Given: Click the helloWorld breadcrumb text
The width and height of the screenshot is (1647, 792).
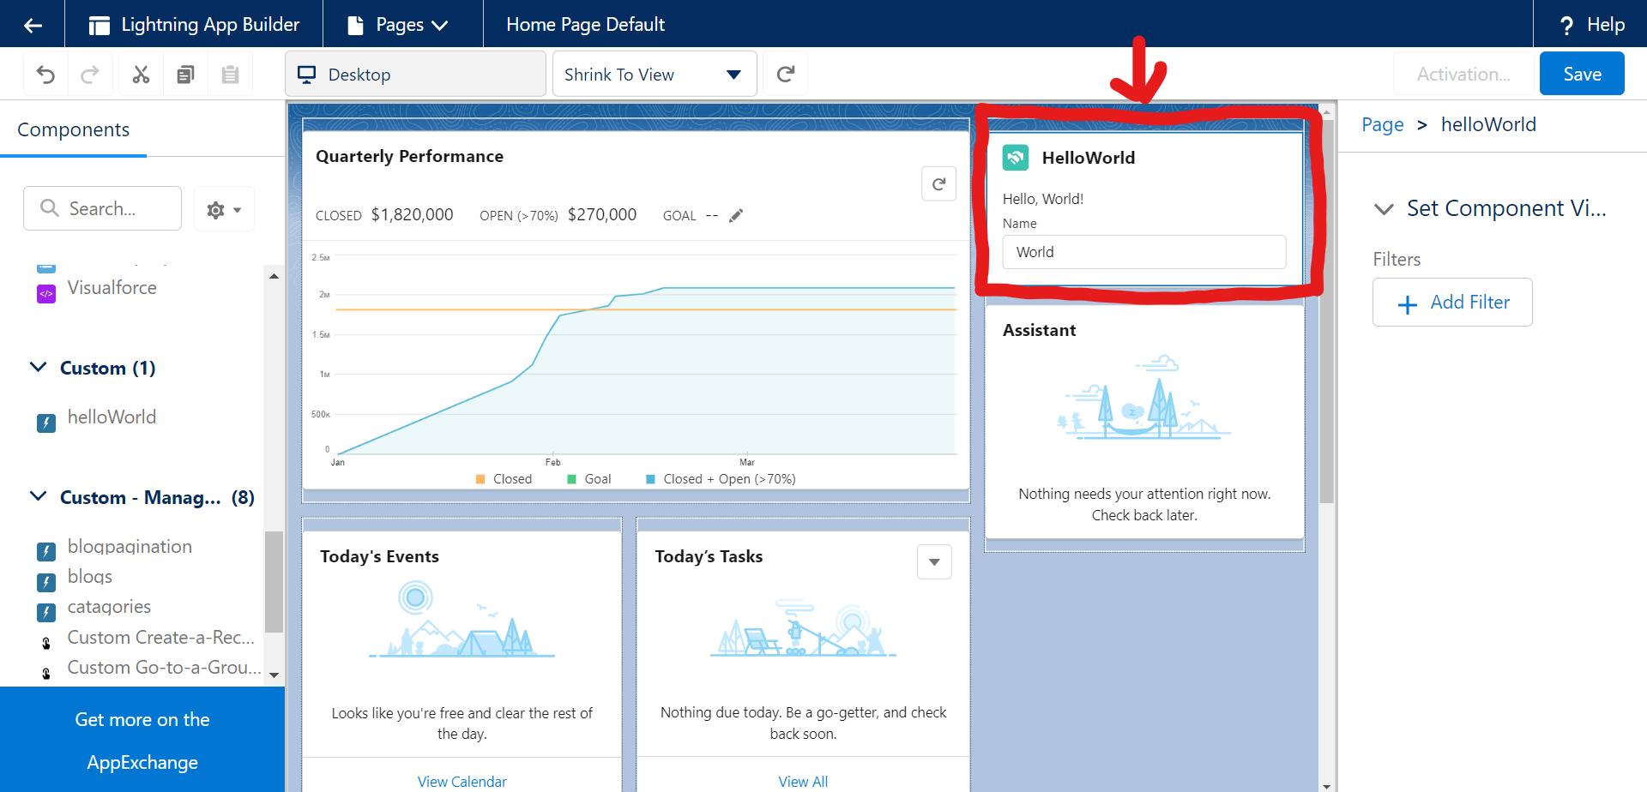Looking at the screenshot, I should 1488,124.
